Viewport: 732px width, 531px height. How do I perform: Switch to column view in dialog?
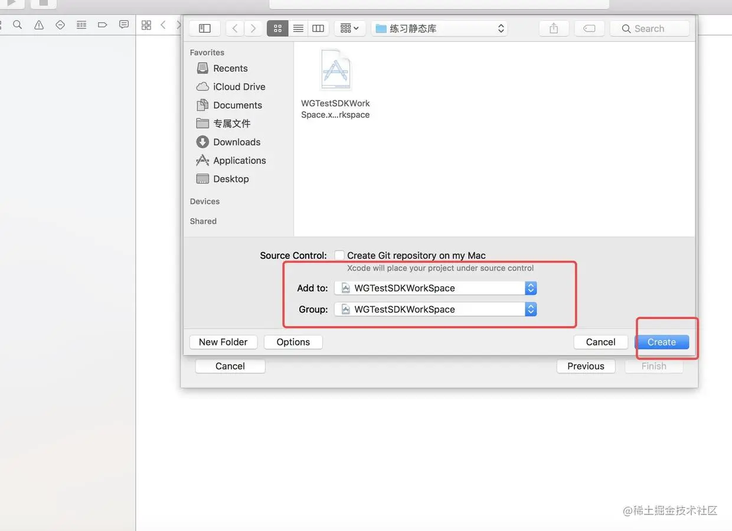point(318,28)
